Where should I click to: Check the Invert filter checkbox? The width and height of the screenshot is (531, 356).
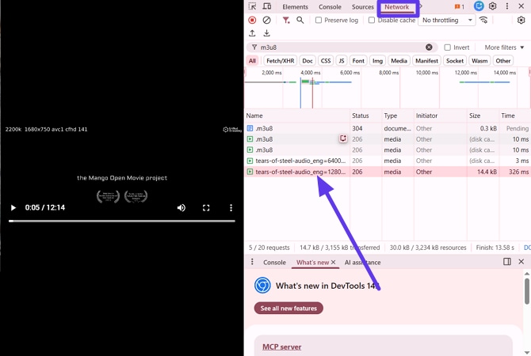(447, 47)
